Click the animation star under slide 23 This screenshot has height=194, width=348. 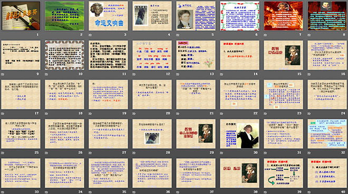click(x=265, y=113)
